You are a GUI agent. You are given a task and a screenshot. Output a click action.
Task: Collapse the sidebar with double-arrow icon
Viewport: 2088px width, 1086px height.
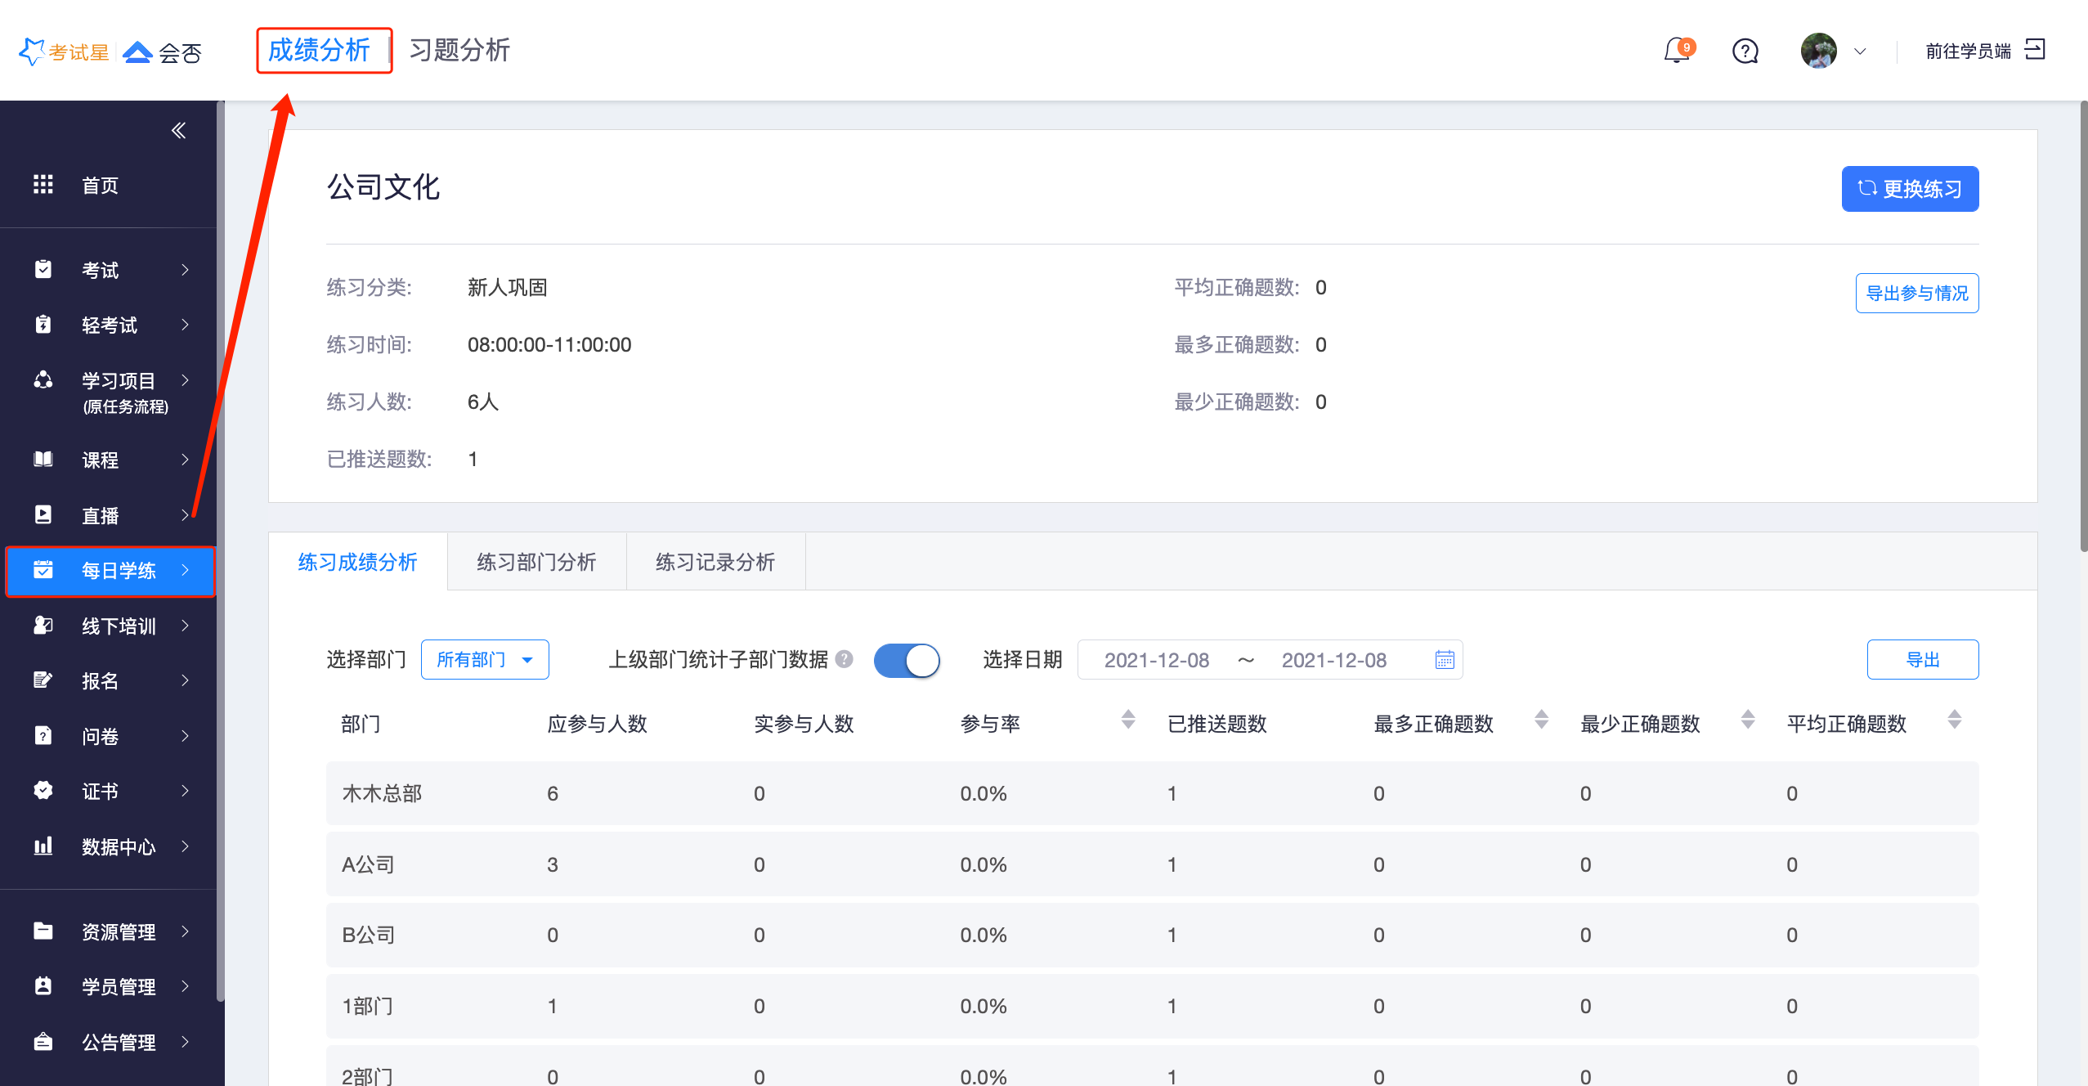pyautogui.click(x=178, y=131)
